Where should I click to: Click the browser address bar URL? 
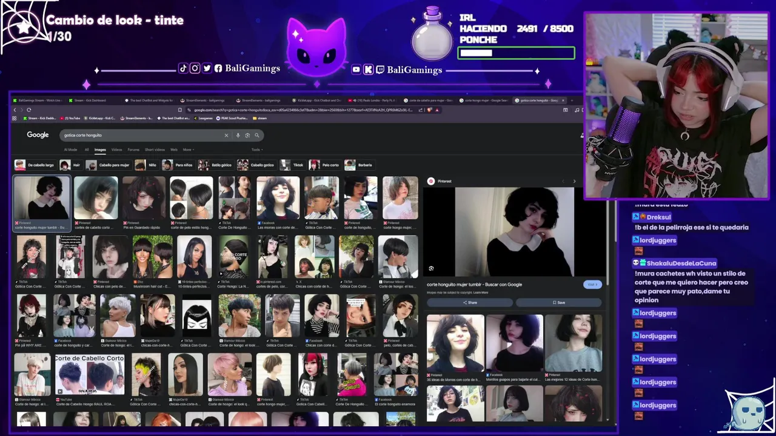(x=303, y=110)
